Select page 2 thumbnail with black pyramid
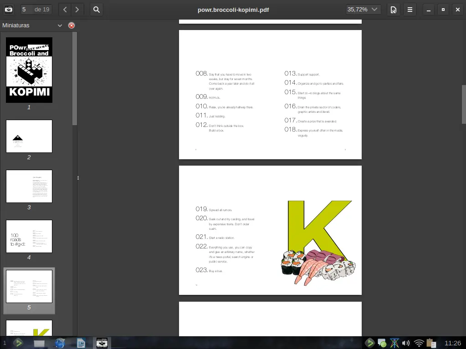 pyautogui.click(x=29, y=136)
